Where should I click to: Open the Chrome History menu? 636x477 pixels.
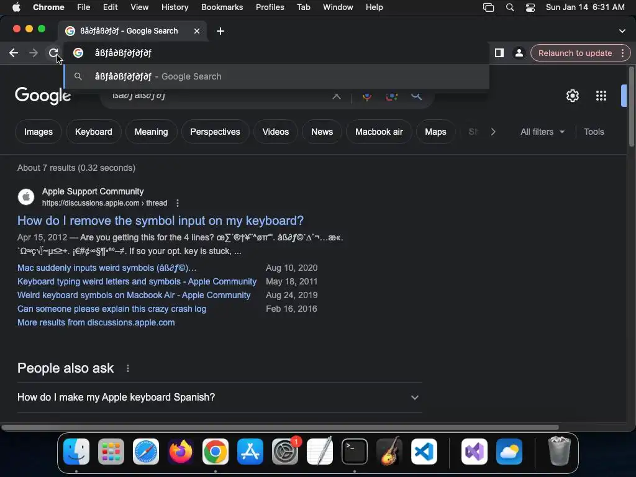click(175, 7)
